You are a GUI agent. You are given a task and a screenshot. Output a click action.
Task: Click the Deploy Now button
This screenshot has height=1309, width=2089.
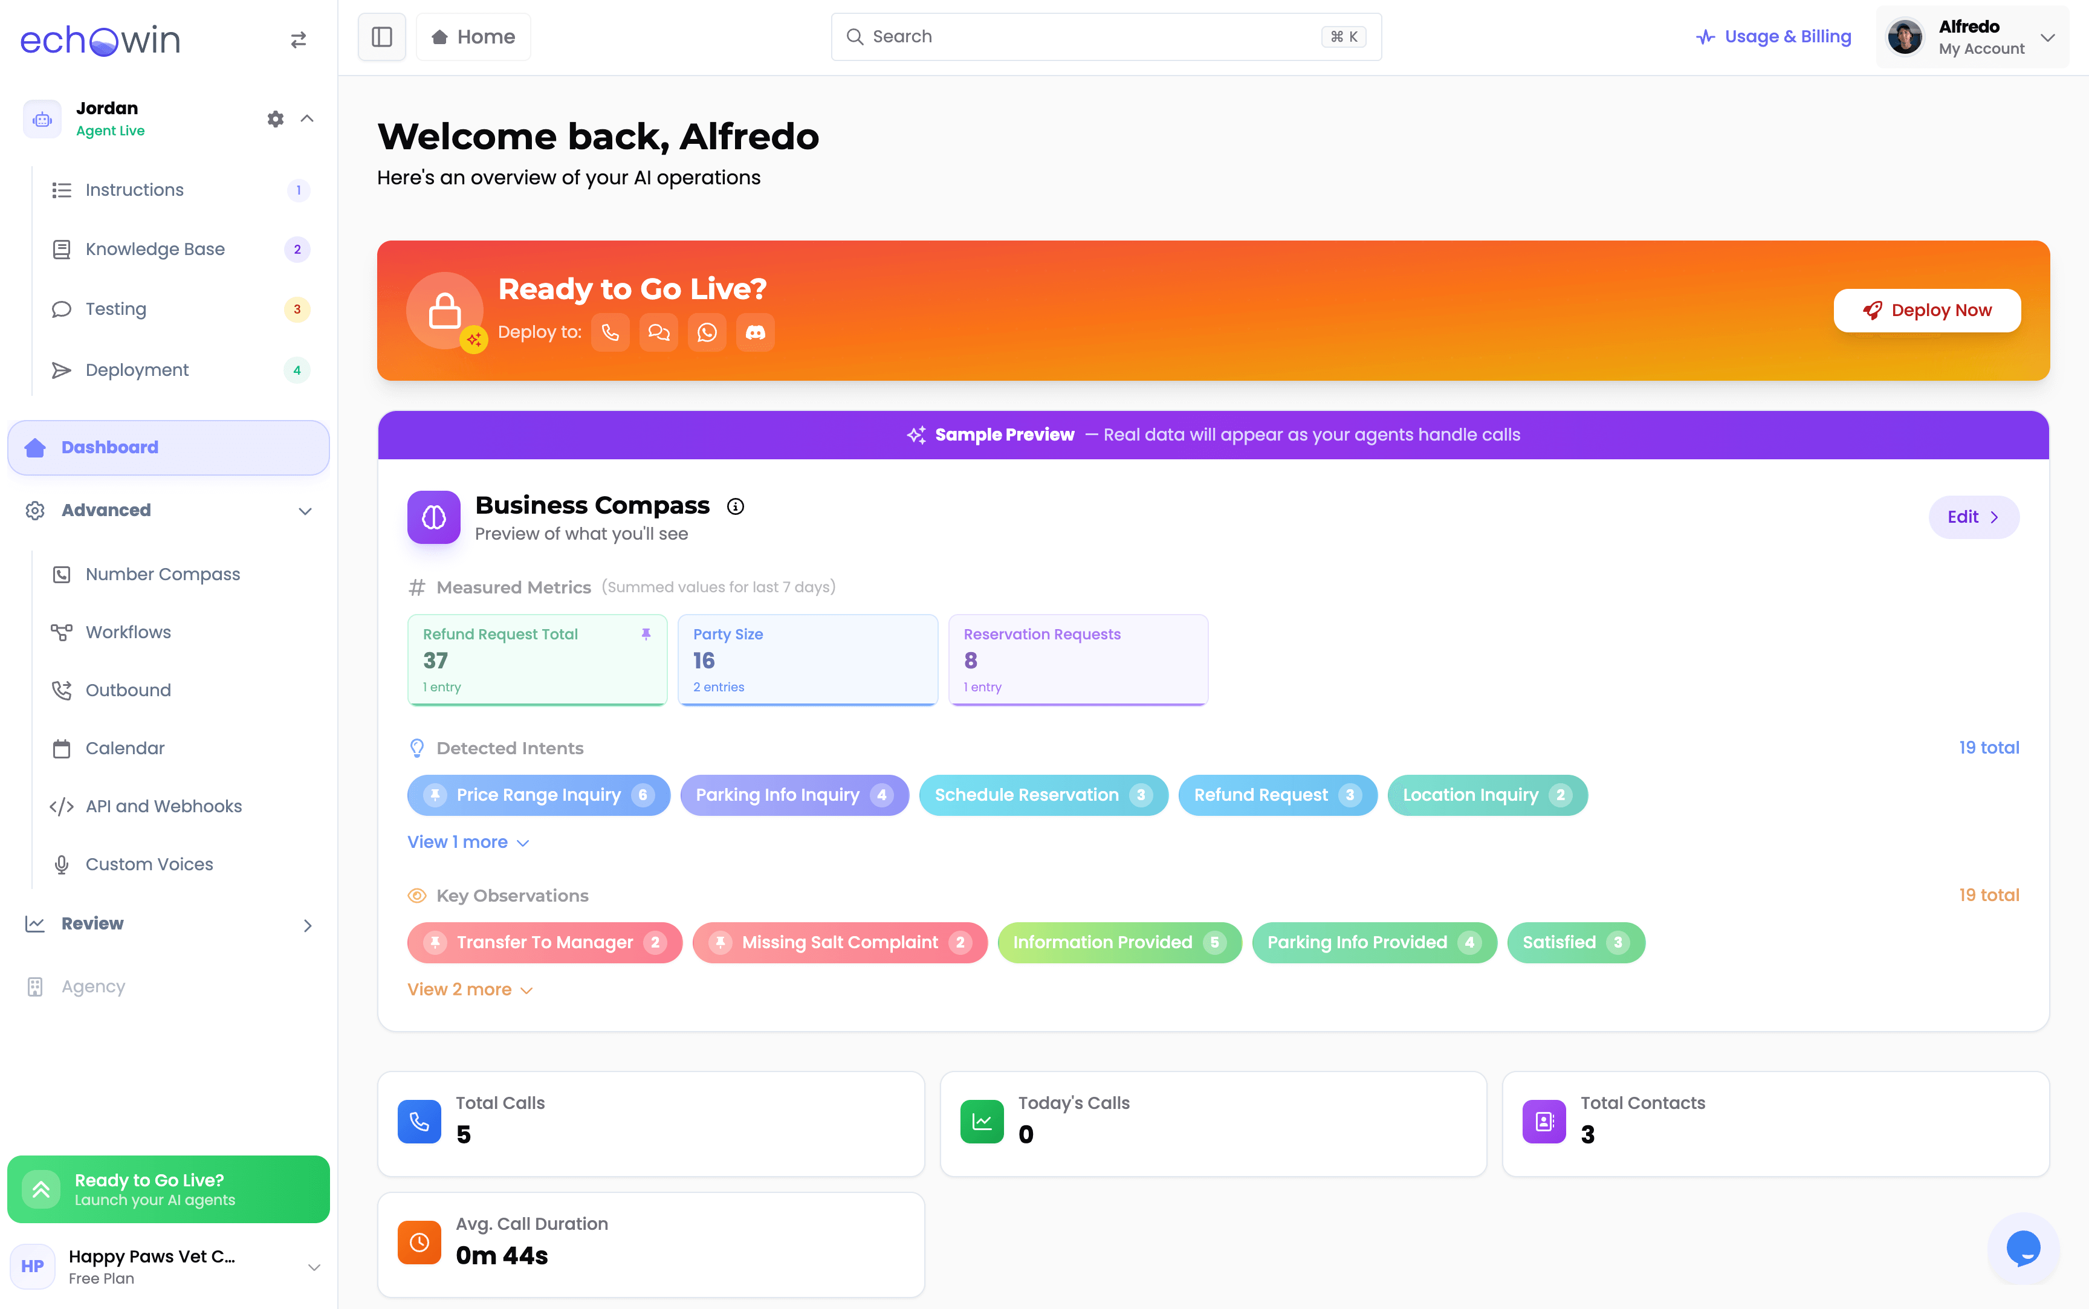click(x=1927, y=310)
